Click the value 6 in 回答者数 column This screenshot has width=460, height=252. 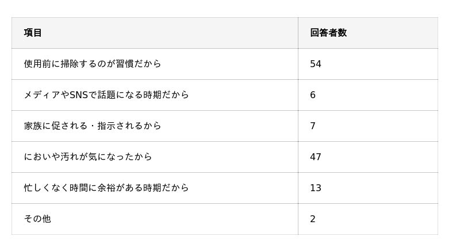[313, 95]
